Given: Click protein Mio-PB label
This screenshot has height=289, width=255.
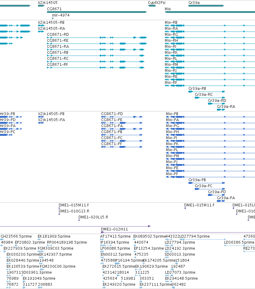Looking at the screenshot, I should pos(172,114).
